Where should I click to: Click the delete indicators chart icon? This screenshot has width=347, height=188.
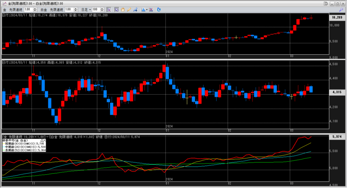click(x=150, y=9)
